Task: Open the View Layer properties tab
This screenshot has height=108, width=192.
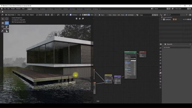Action: tap(160, 57)
